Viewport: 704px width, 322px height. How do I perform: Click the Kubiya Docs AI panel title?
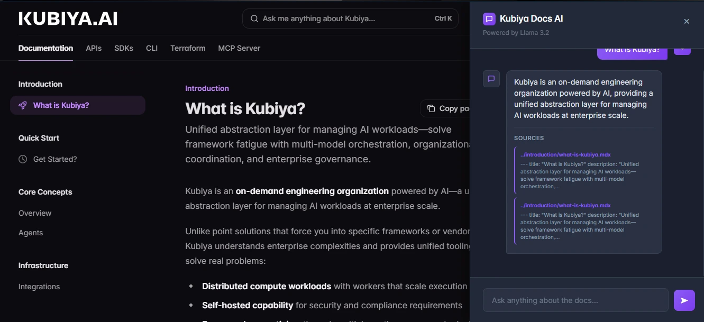pos(531,19)
